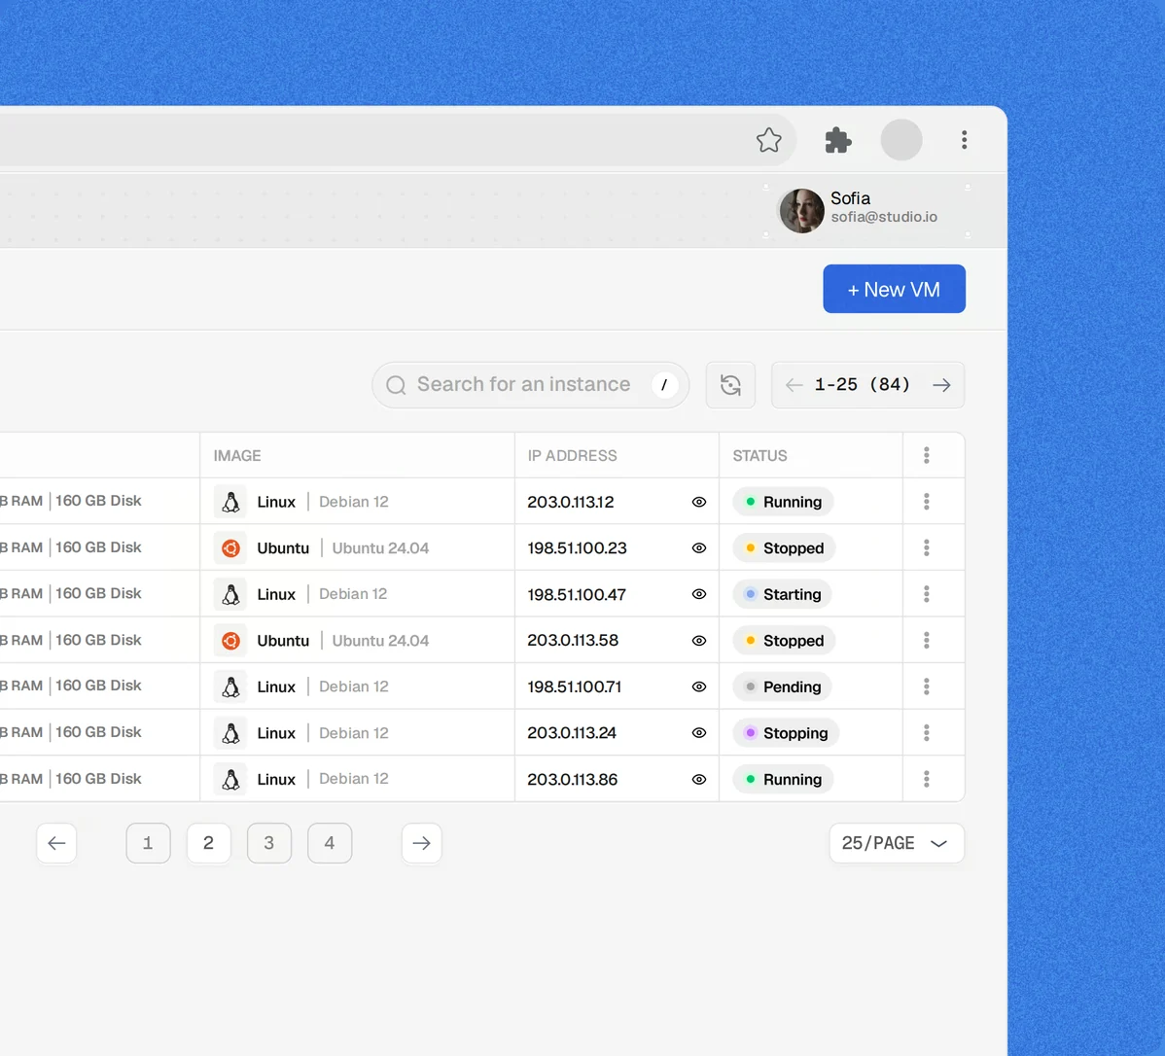Open actions menu for 198.51.100.47 row

(x=927, y=594)
